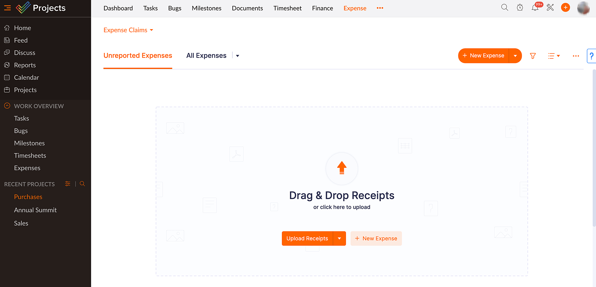Open the Bugs tab in top navigation

coord(175,8)
